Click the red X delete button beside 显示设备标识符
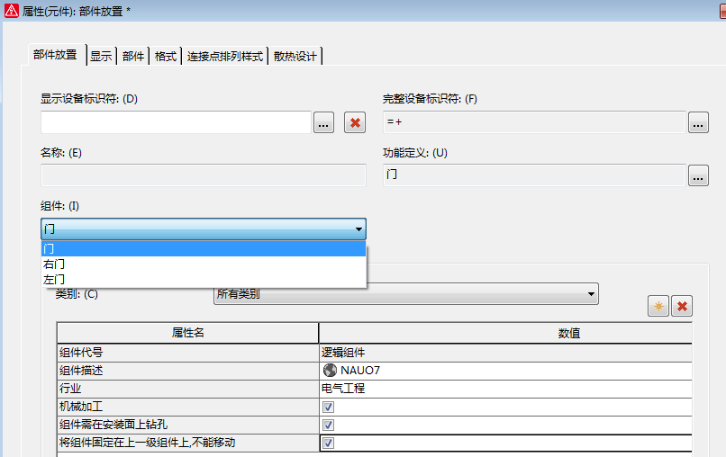The width and height of the screenshot is (726, 457). (355, 122)
